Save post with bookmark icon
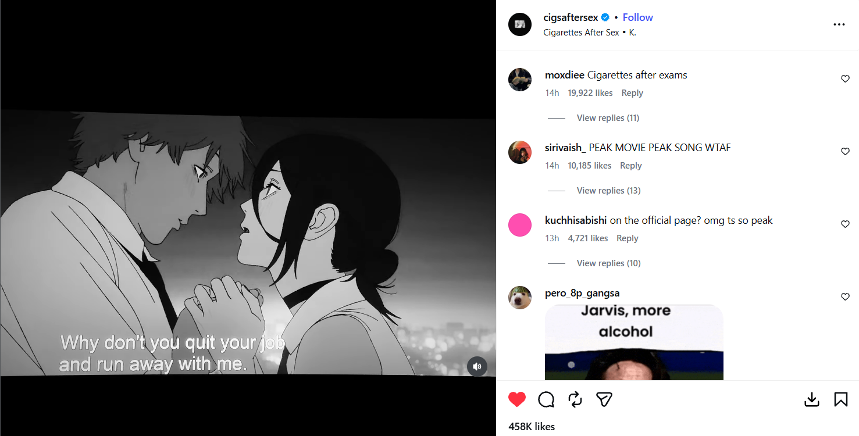Screen dimensions: 859x436 [841, 399]
